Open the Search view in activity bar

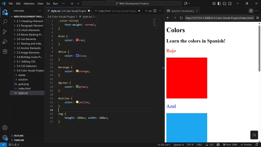(5, 21)
